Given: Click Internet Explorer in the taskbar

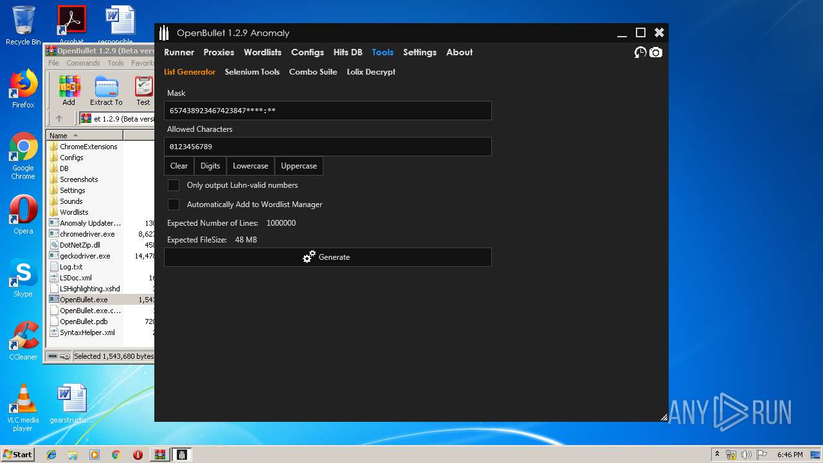Looking at the screenshot, I should [51, 455].
